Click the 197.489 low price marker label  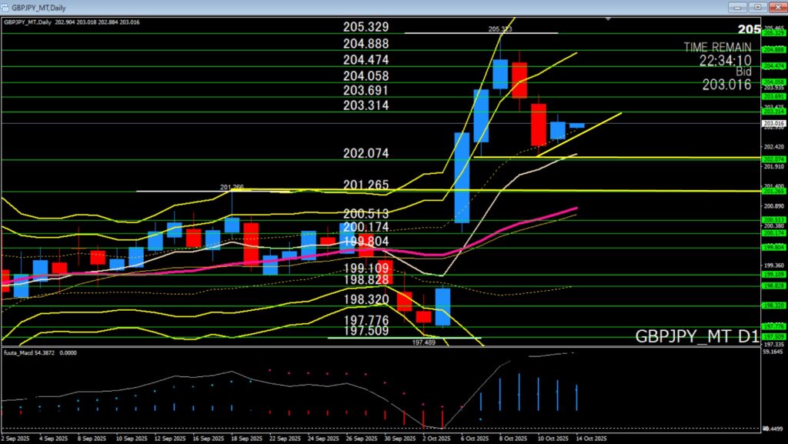[x=424, y=342]
